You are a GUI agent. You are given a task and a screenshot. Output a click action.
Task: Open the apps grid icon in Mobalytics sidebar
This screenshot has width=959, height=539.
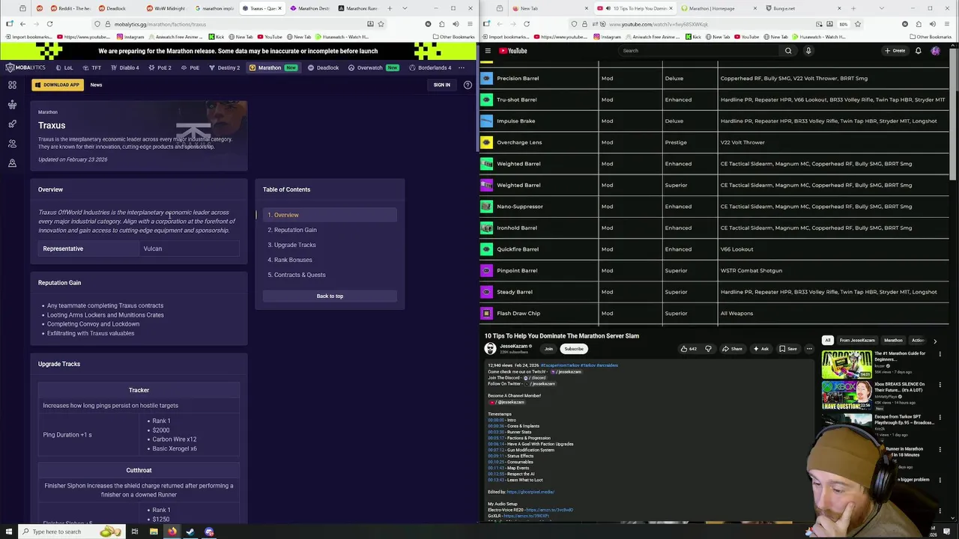point(12,85)
